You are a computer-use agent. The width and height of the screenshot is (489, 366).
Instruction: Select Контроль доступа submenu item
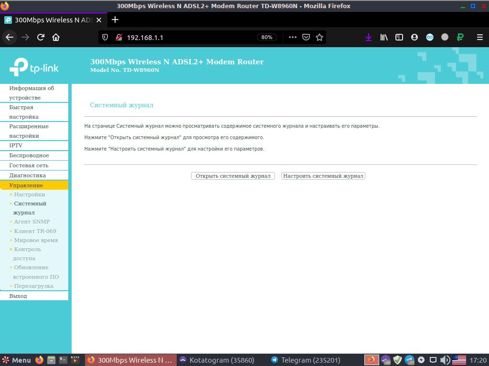[27, 254]
